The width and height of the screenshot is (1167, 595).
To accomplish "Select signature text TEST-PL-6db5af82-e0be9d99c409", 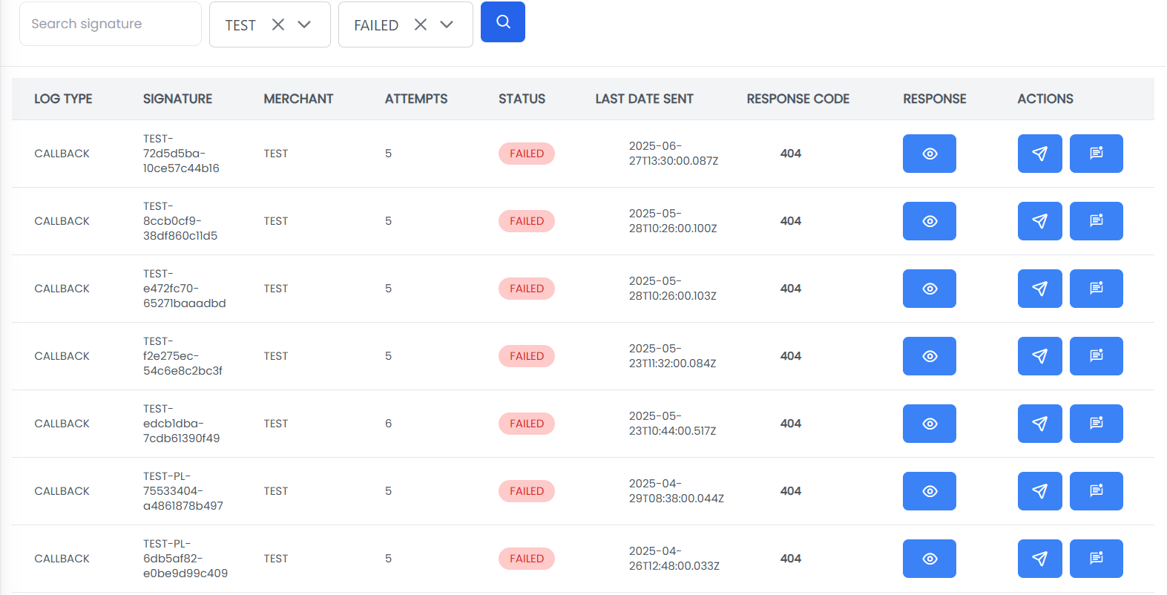I will click(185, 559).
